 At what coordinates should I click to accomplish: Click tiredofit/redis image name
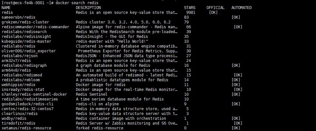(18, 123)
